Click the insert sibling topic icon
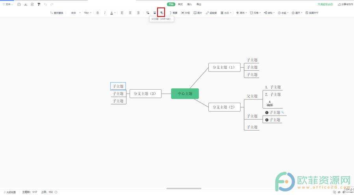The width and height of the screenshot is (354, 195). coord(154,13)
